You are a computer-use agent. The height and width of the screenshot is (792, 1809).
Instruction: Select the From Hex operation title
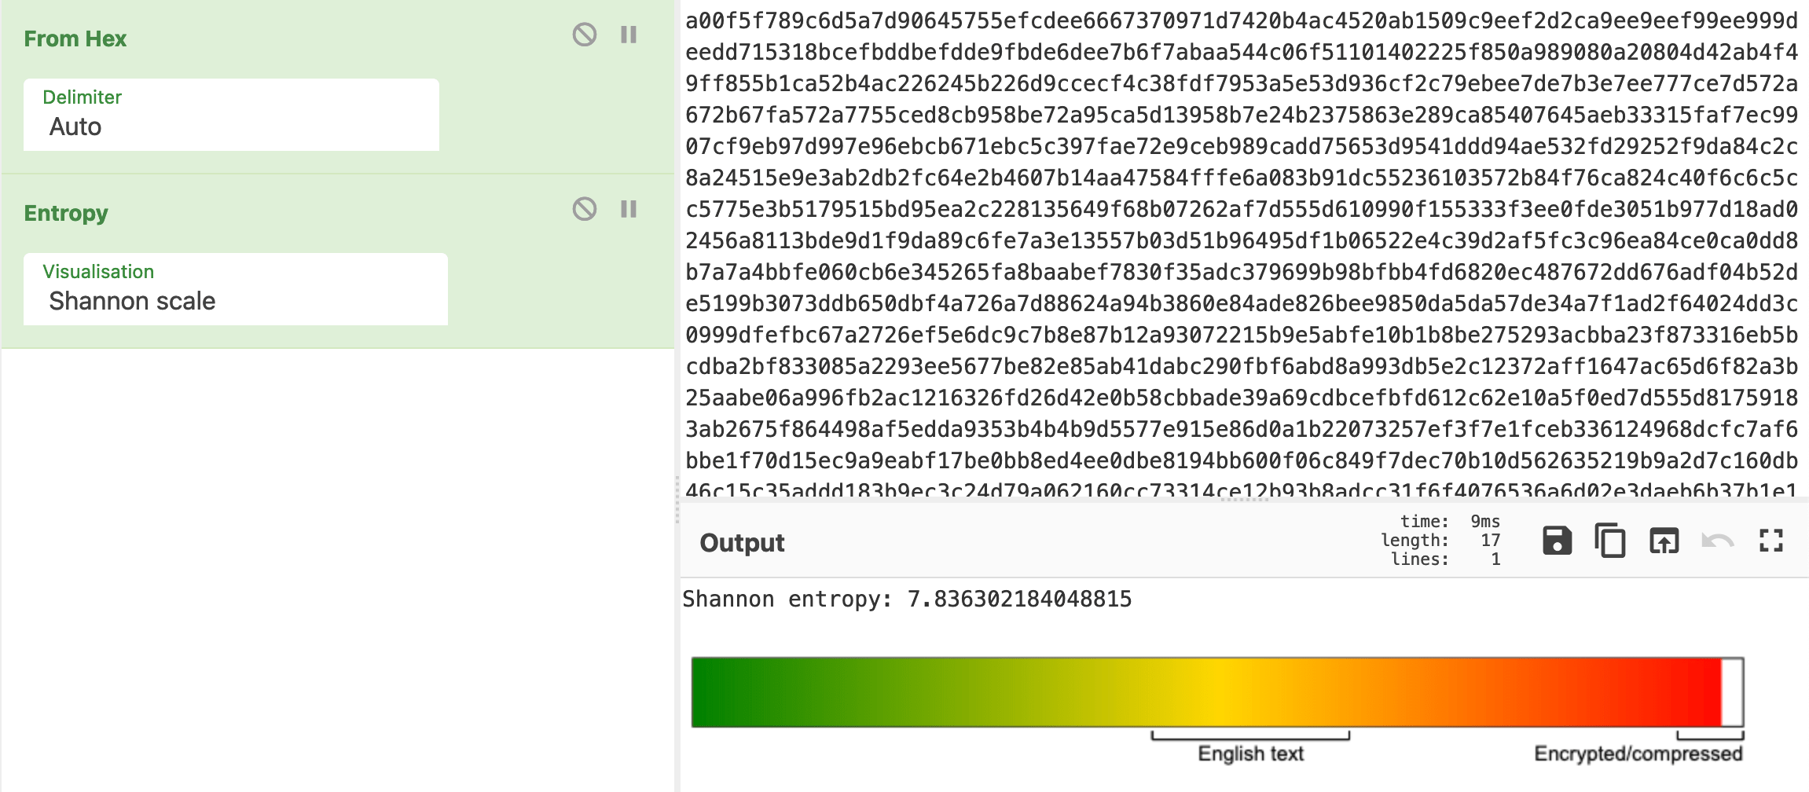[x=75, y=38]
